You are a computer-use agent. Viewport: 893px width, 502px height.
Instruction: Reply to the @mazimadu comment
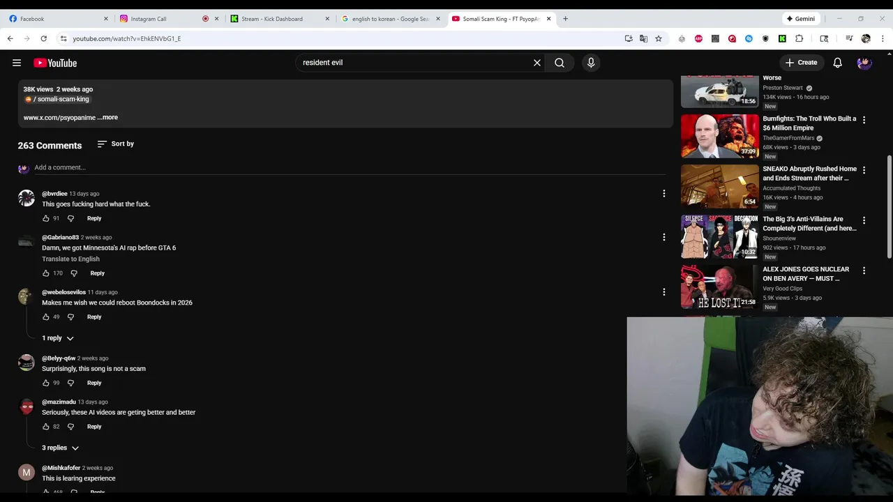coord(94,427)
